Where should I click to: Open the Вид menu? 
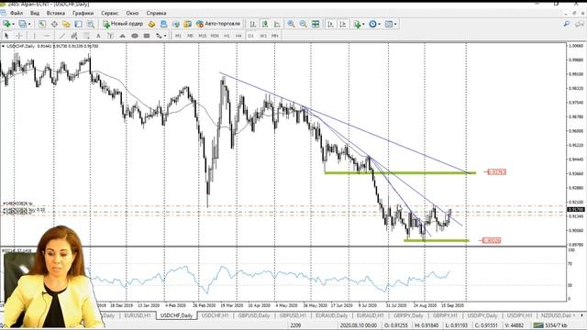(35, 13)
